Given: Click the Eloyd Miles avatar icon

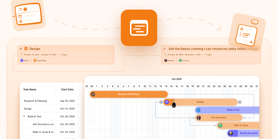Looking at the screenshot, I should click(35, 60).
